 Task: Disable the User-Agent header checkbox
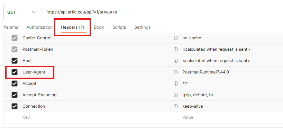[x=15, y=72]
